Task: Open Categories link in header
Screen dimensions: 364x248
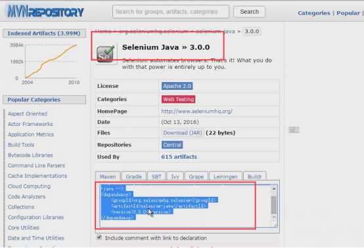Action: (314, 13)
